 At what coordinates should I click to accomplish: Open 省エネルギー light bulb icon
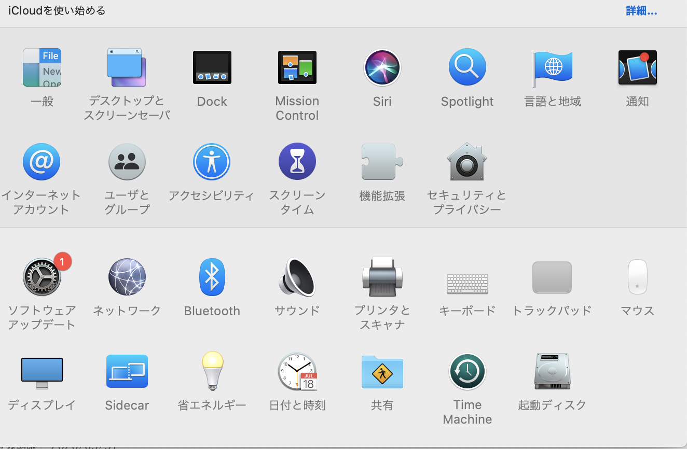[x=212, y=371]
